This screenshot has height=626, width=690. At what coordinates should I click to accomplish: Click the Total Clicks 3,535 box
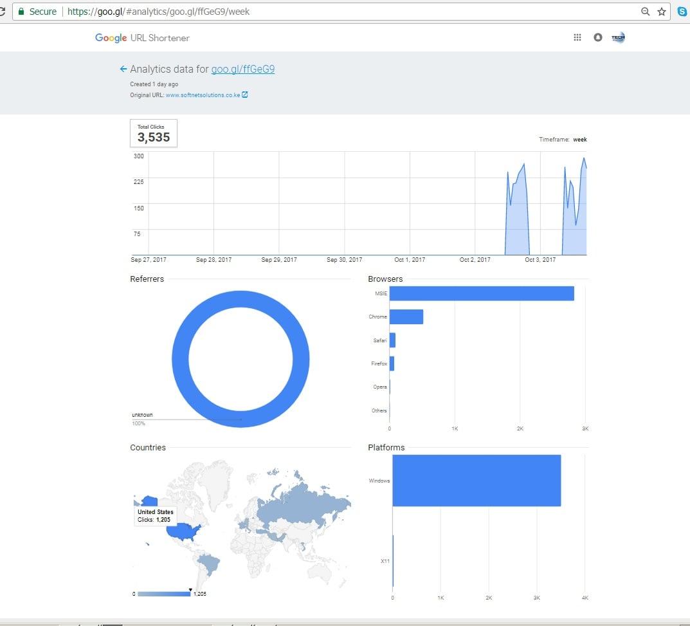(154, 133)
